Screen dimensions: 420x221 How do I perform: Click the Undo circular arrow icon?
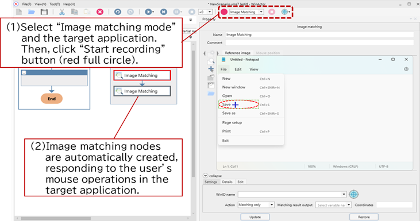pos(118,12)
